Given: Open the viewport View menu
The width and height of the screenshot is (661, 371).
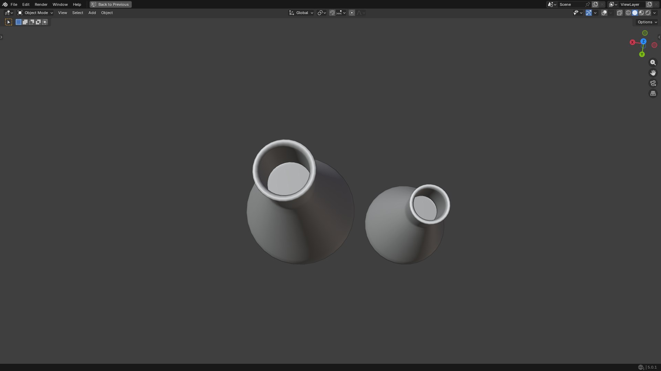Looking at the screenshot, I should click(x=62, y=13).
